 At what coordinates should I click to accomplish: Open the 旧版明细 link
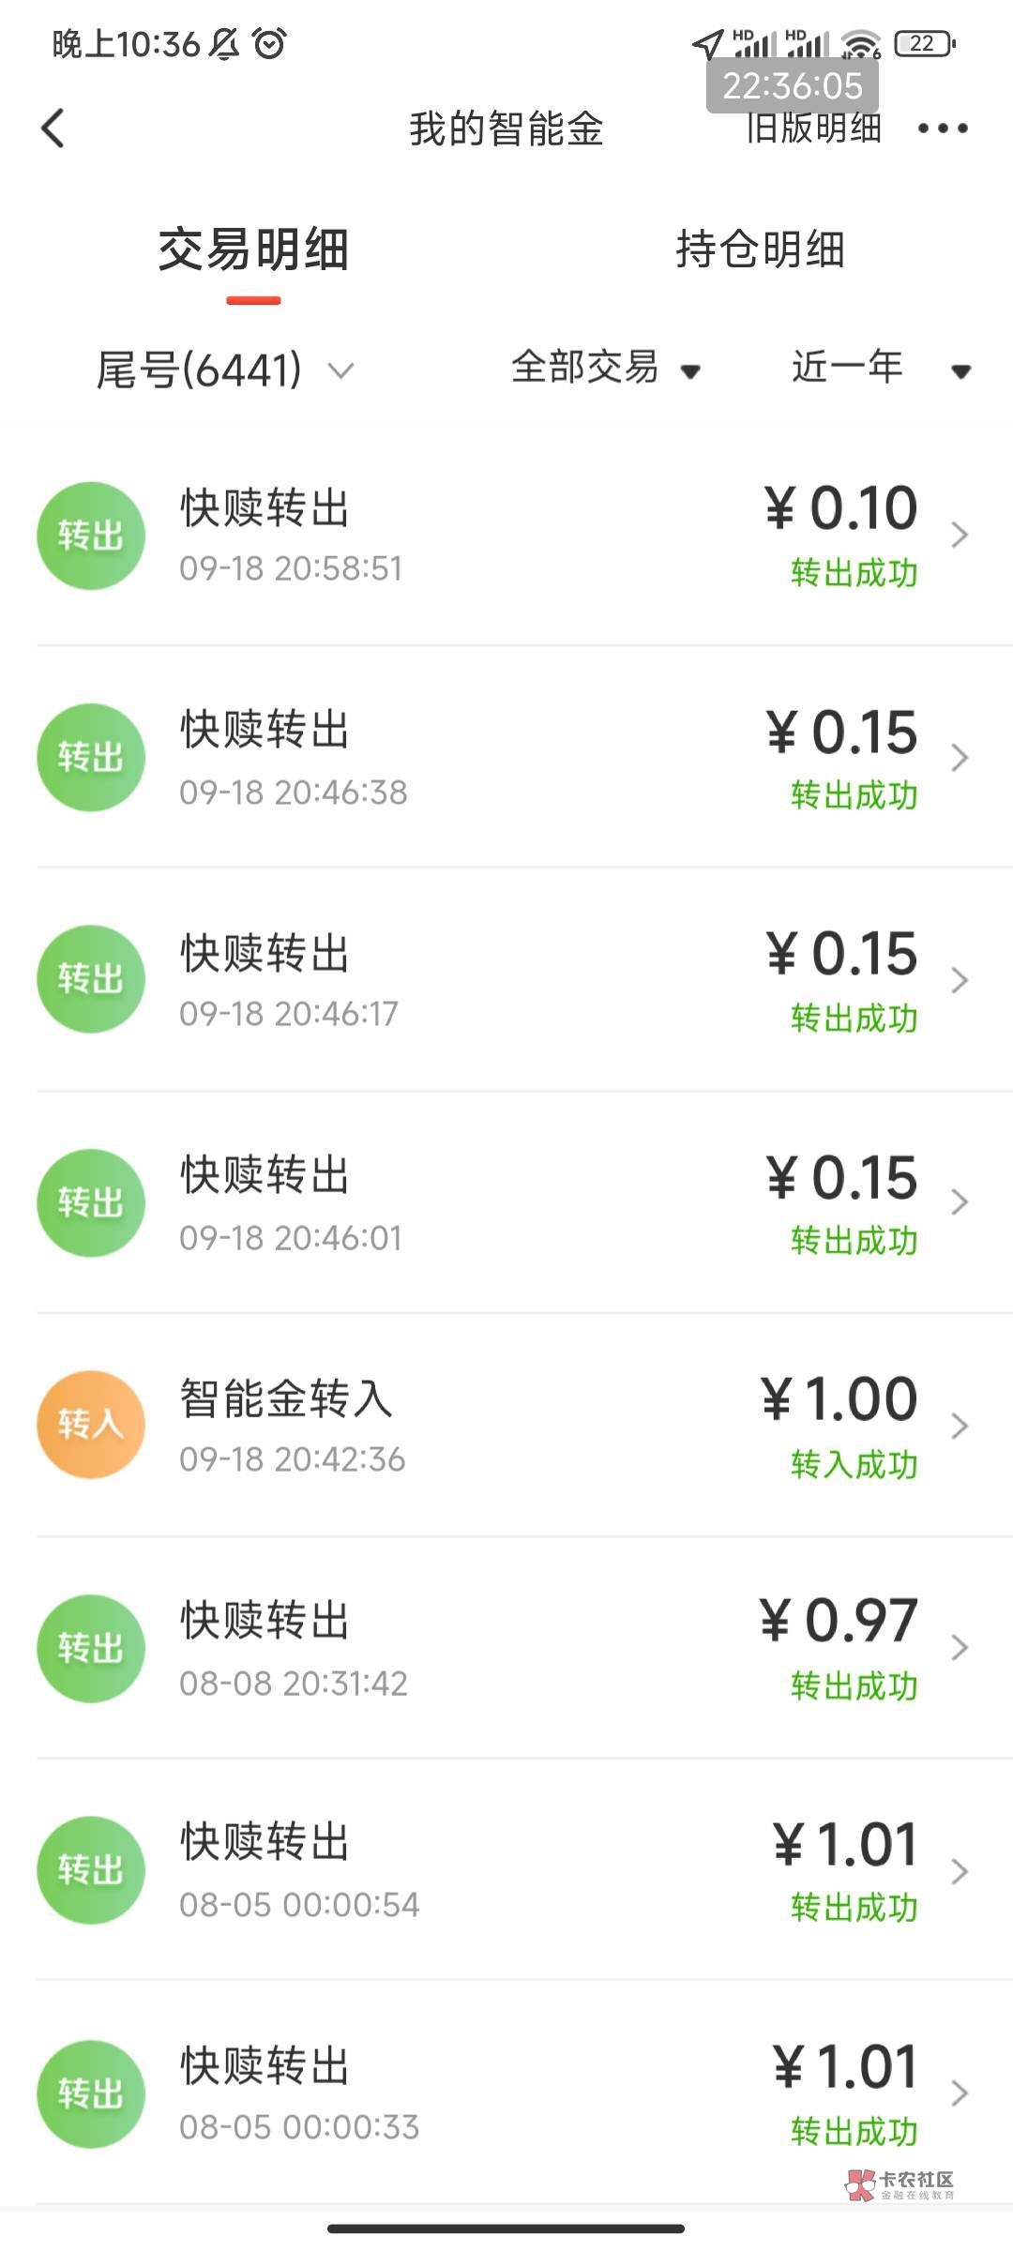(814, 129)
